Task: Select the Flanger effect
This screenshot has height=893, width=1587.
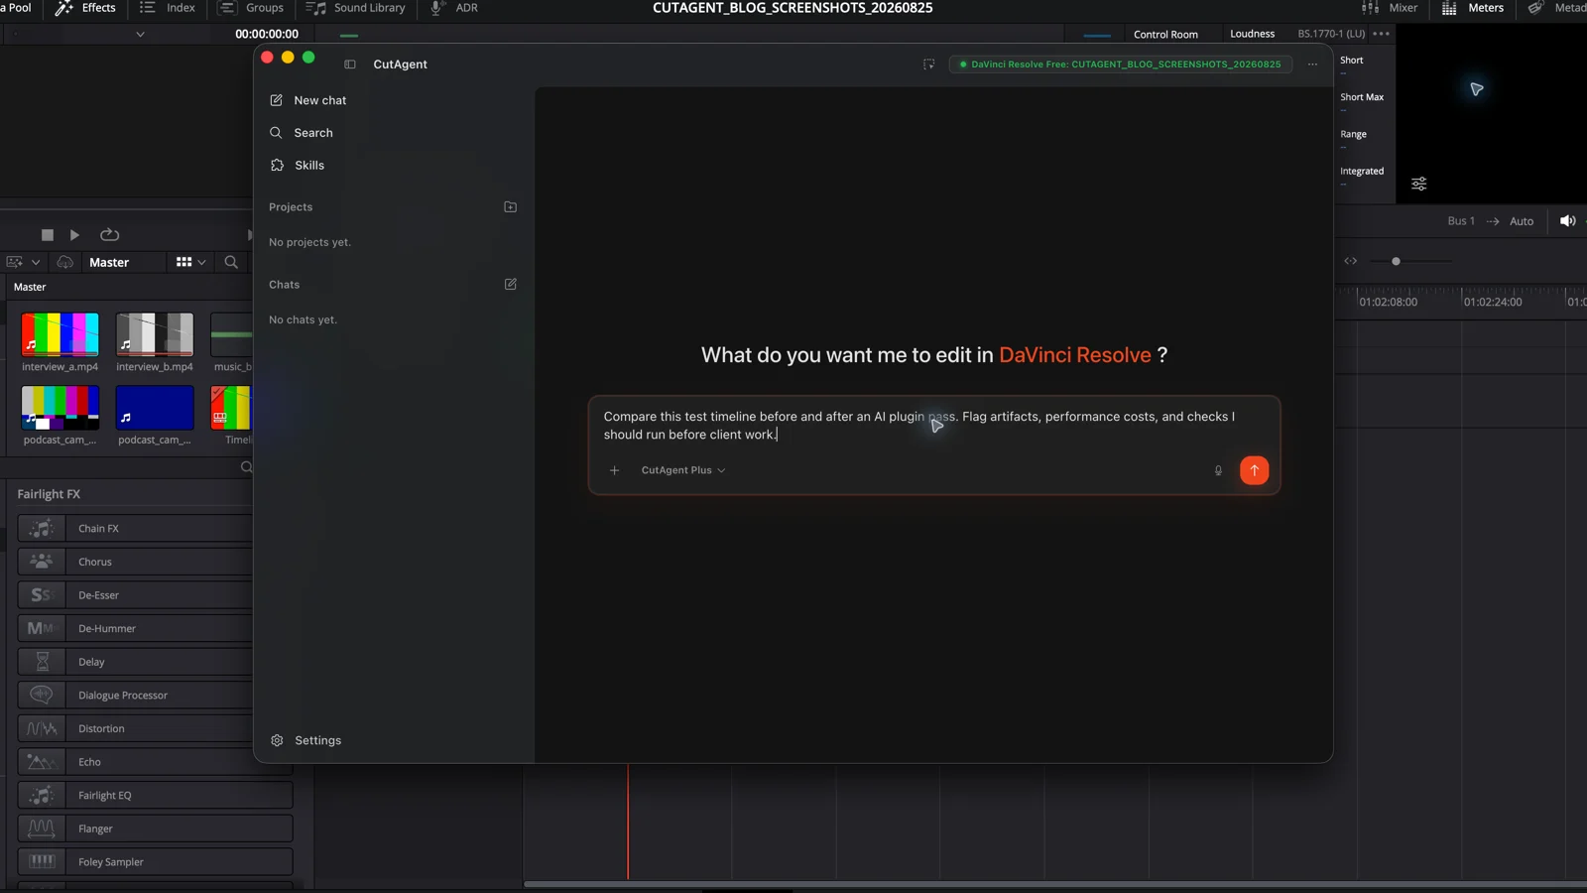Action: (x=155, y=829)
